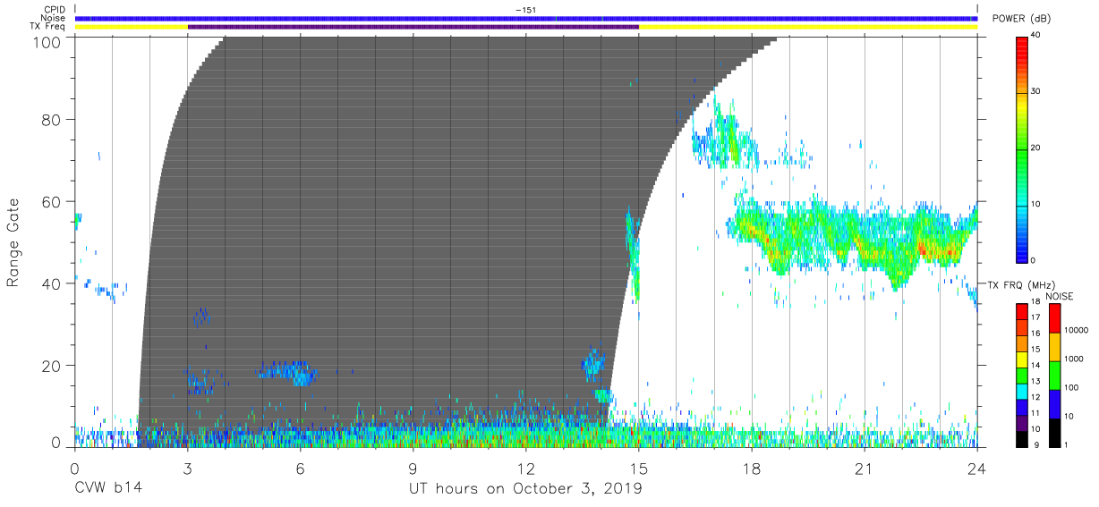
Task: Click the 3 tick on UT hours axis
Action: click(187, 469)
